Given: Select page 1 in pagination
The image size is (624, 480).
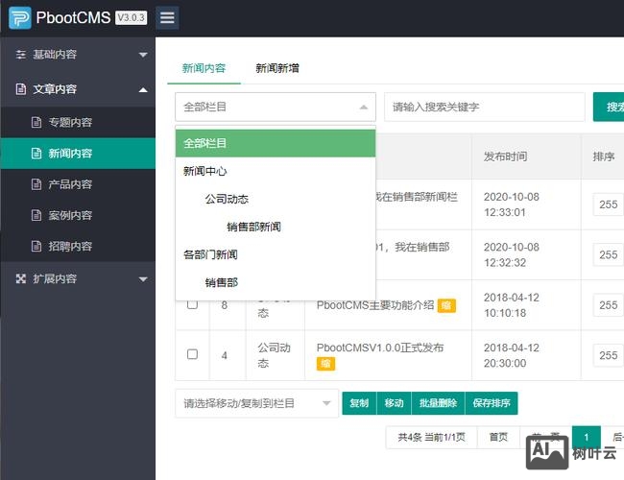Looking at the screenshot, I should pos(587,437).
